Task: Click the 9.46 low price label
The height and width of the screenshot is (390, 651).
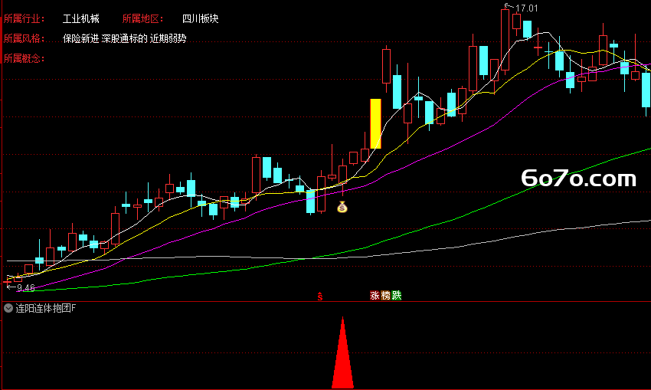Action: coord(26,288)
